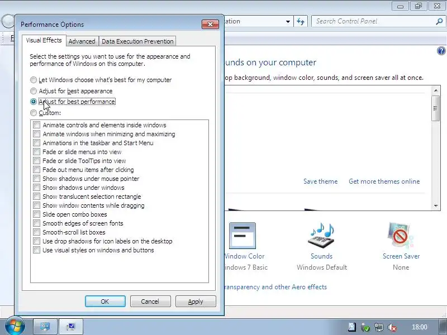Open the Screen Saver icon

(x=400, y=235)
